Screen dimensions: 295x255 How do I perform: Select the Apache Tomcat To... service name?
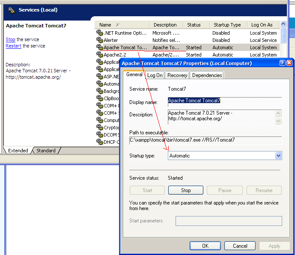click(x=125, y=47)
